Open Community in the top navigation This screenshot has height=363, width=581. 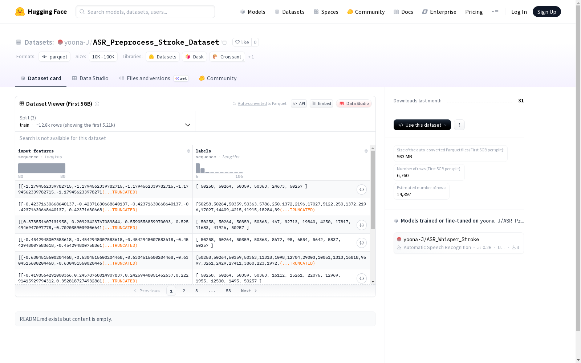[366, 12]
